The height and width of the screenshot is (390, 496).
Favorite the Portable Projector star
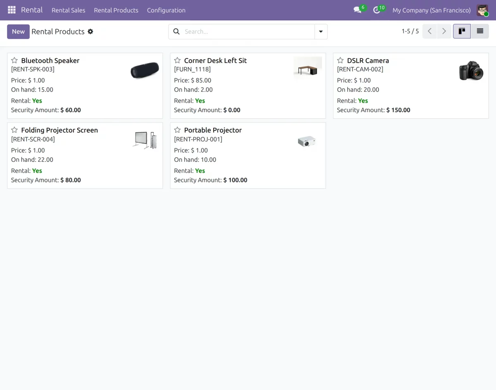coord(177,130)
